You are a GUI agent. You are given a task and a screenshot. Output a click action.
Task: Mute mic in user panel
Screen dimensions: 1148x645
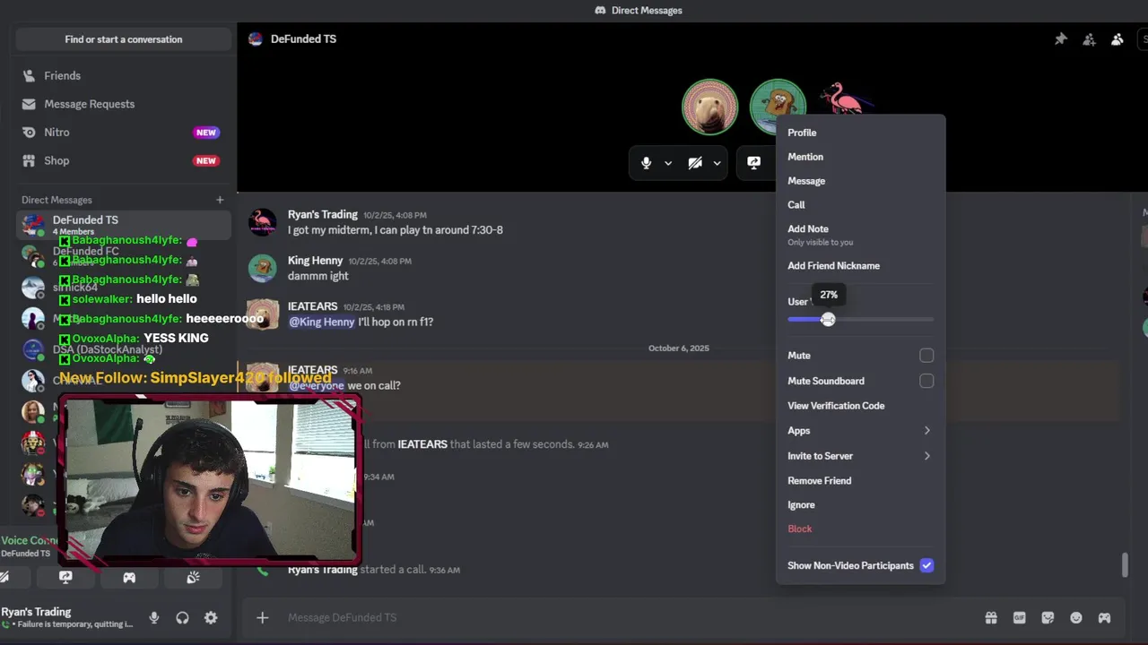154,617
